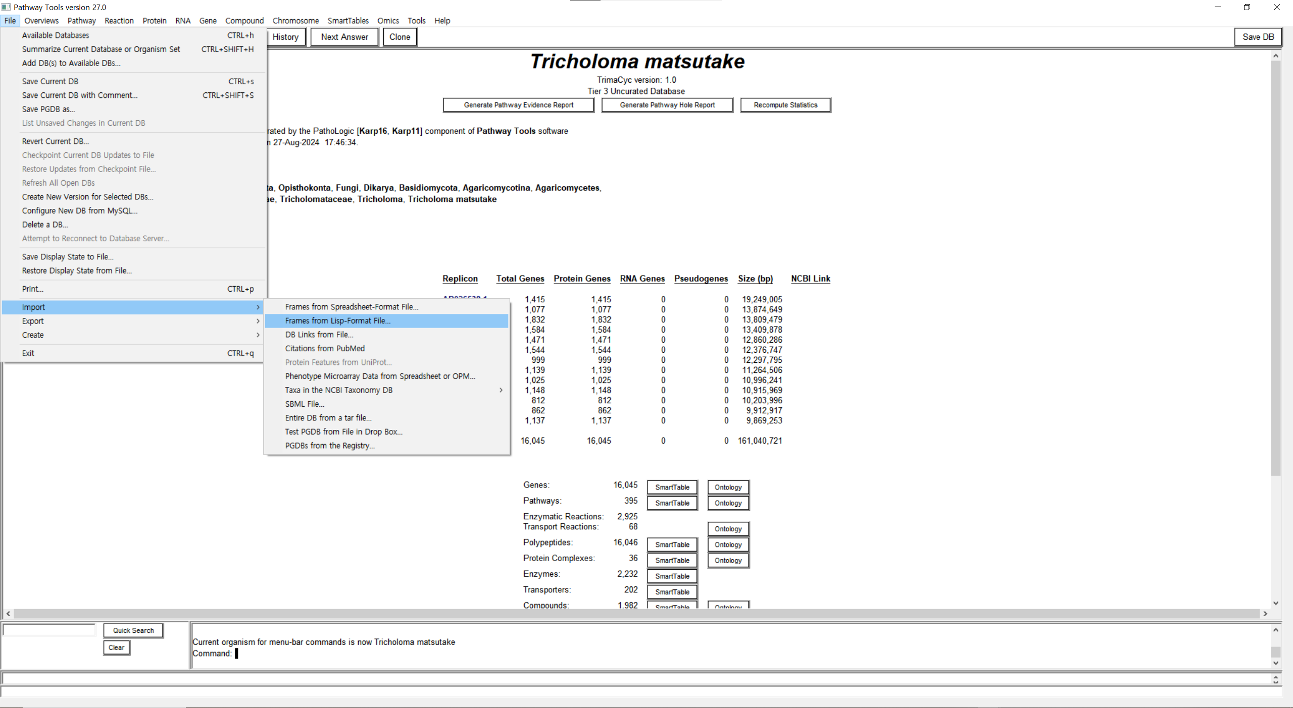Choose Restore Display State from File
1293x708 pixels.
pos(133,271)
